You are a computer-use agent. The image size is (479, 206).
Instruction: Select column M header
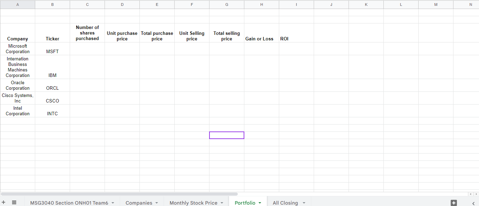tap(436, 4)
